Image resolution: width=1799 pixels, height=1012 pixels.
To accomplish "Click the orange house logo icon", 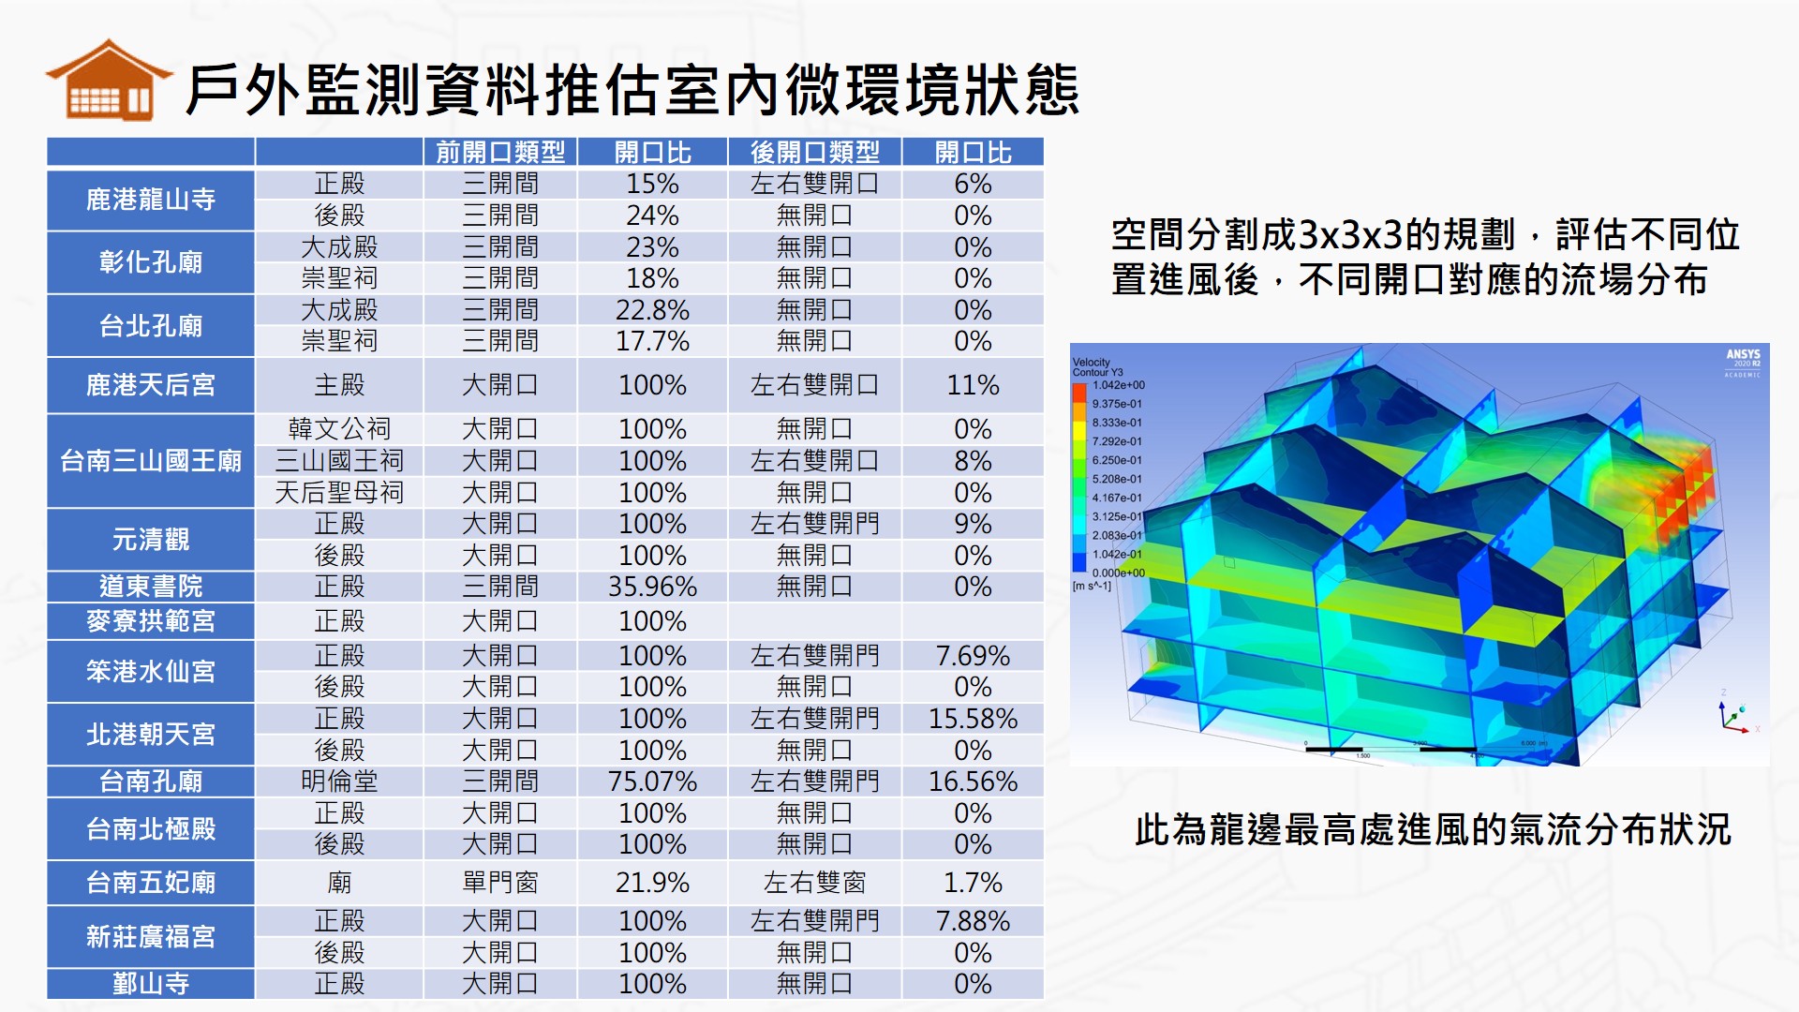I will click(x=109, y=82).
